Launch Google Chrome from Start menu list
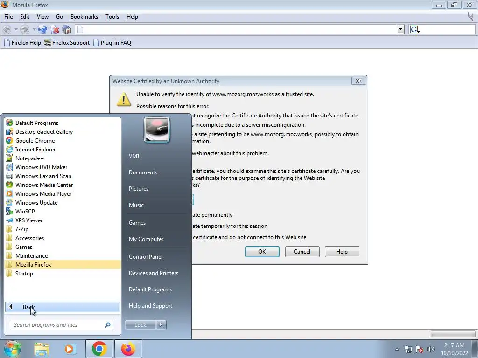Image resolution: width=478 pixels, height=358 pixels. (x=63, y=141)
